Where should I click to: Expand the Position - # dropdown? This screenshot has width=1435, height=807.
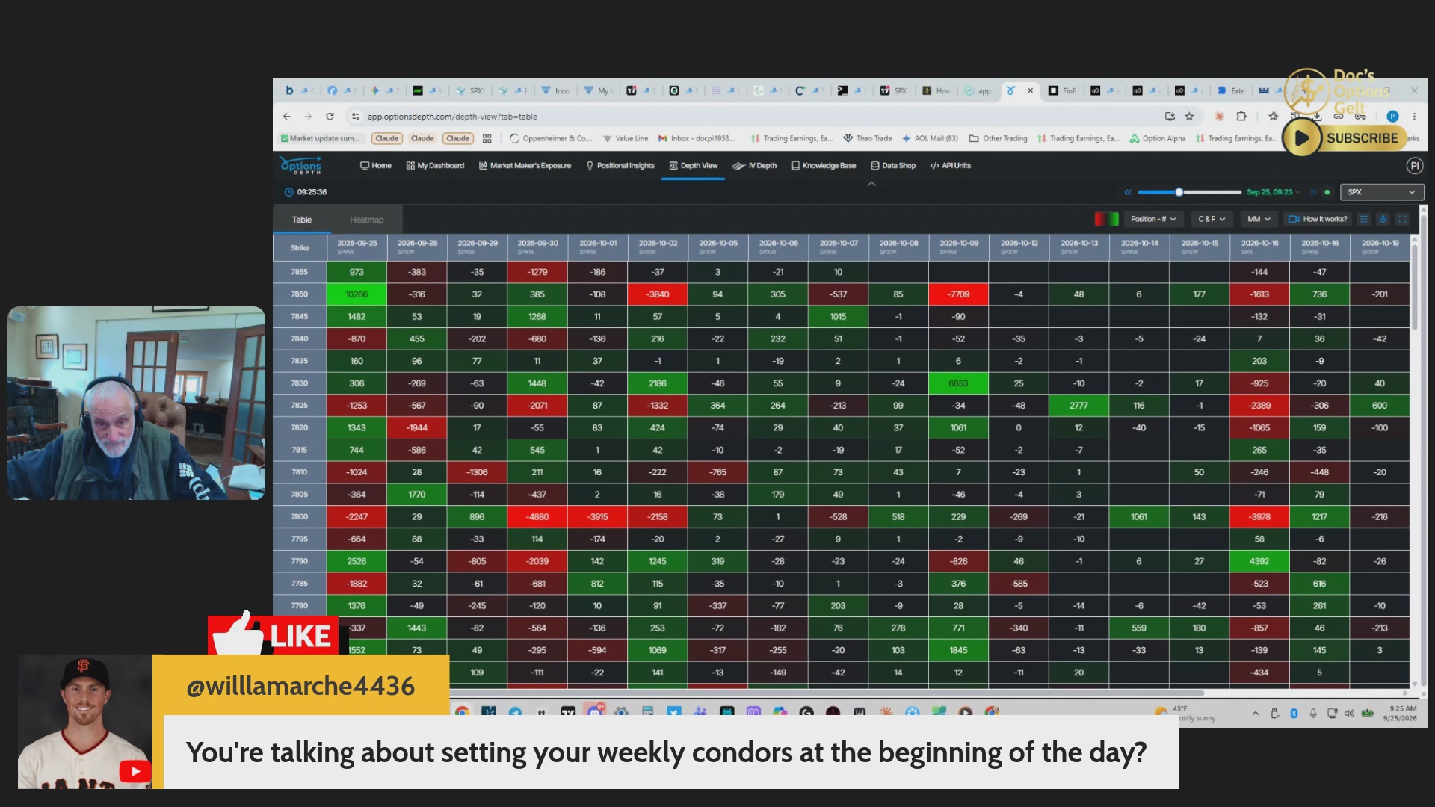[1154, 219]
